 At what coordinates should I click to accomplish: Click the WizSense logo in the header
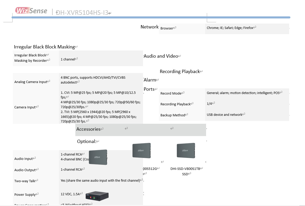coord(31,11)
